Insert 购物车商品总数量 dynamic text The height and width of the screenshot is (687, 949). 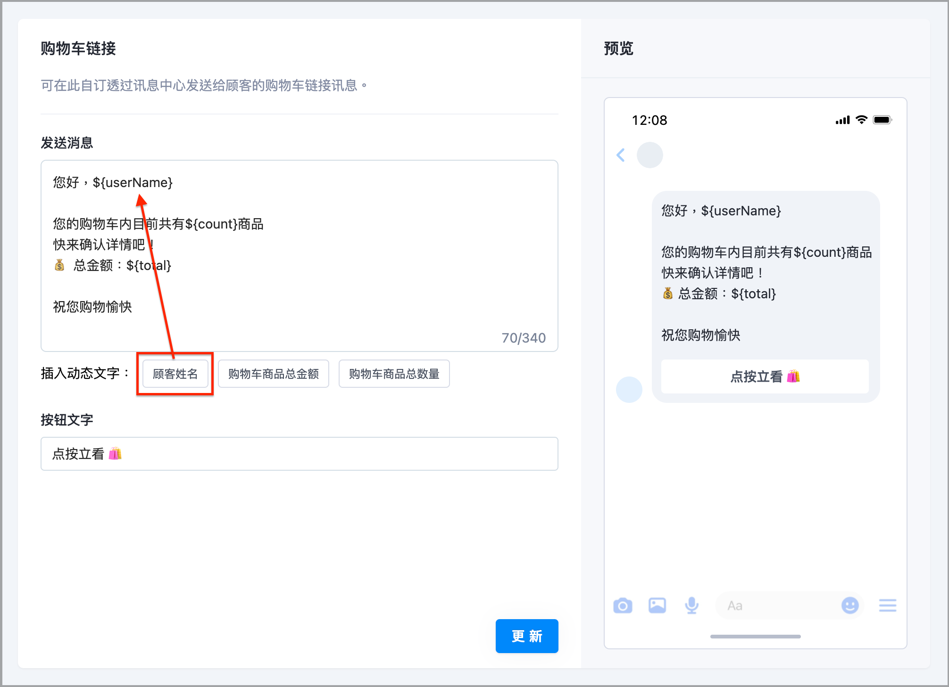coord(394,374)
